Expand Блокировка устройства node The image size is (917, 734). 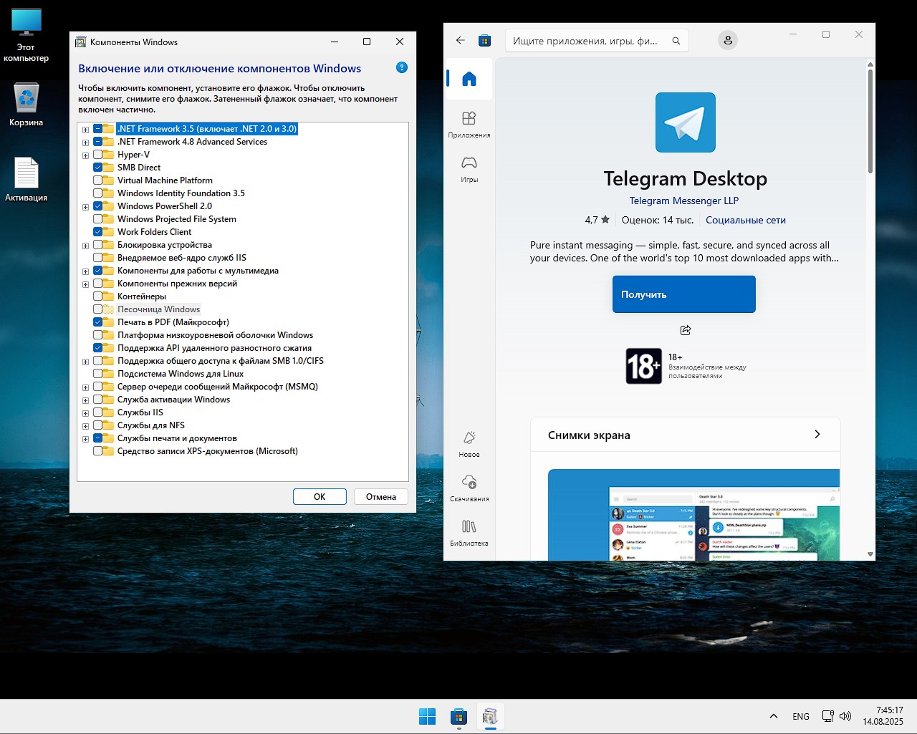[86, 246]
